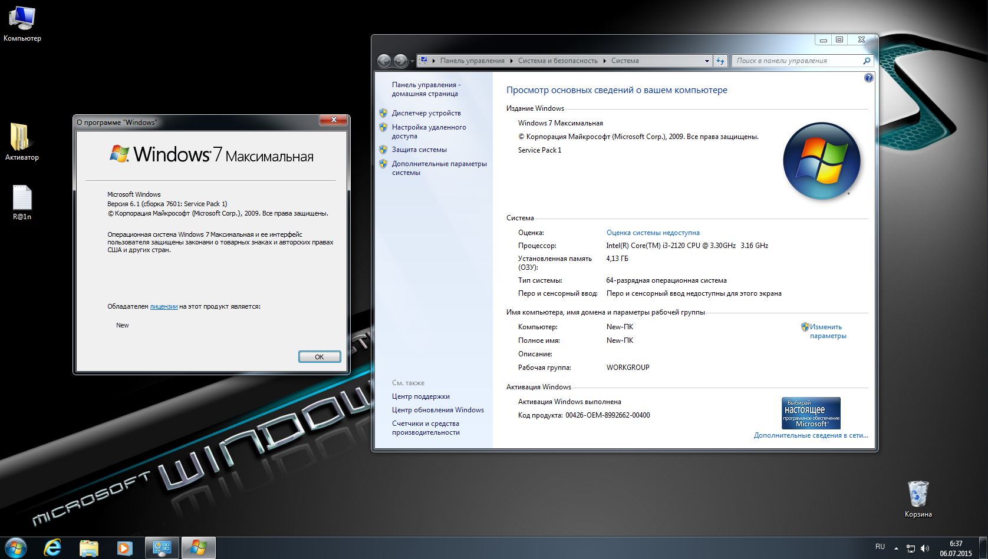Open Настройка удаленного доступа link

click(429, 131)
